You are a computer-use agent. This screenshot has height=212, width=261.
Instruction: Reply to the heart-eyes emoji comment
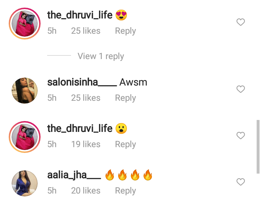[125, 31]
